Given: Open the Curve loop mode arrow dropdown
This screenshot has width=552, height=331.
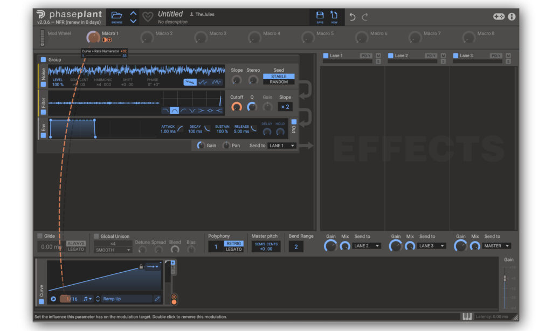Looking at the screenshot, I should 153,266.
